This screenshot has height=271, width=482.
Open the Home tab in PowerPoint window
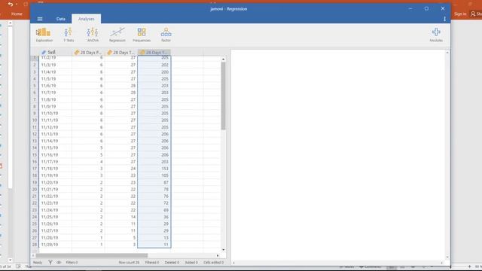[17, 14]
